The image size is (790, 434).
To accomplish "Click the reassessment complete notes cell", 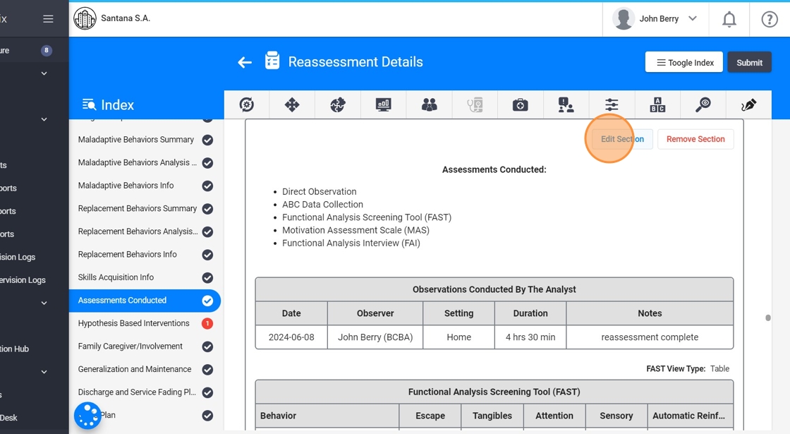I will click(x=650, y=337).
